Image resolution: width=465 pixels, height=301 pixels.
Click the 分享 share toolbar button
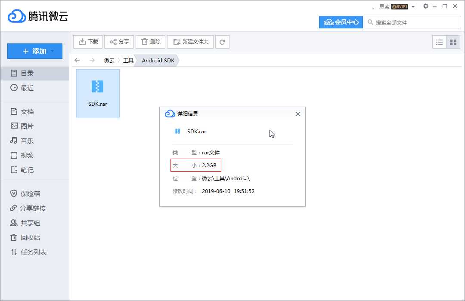(119, 42)
